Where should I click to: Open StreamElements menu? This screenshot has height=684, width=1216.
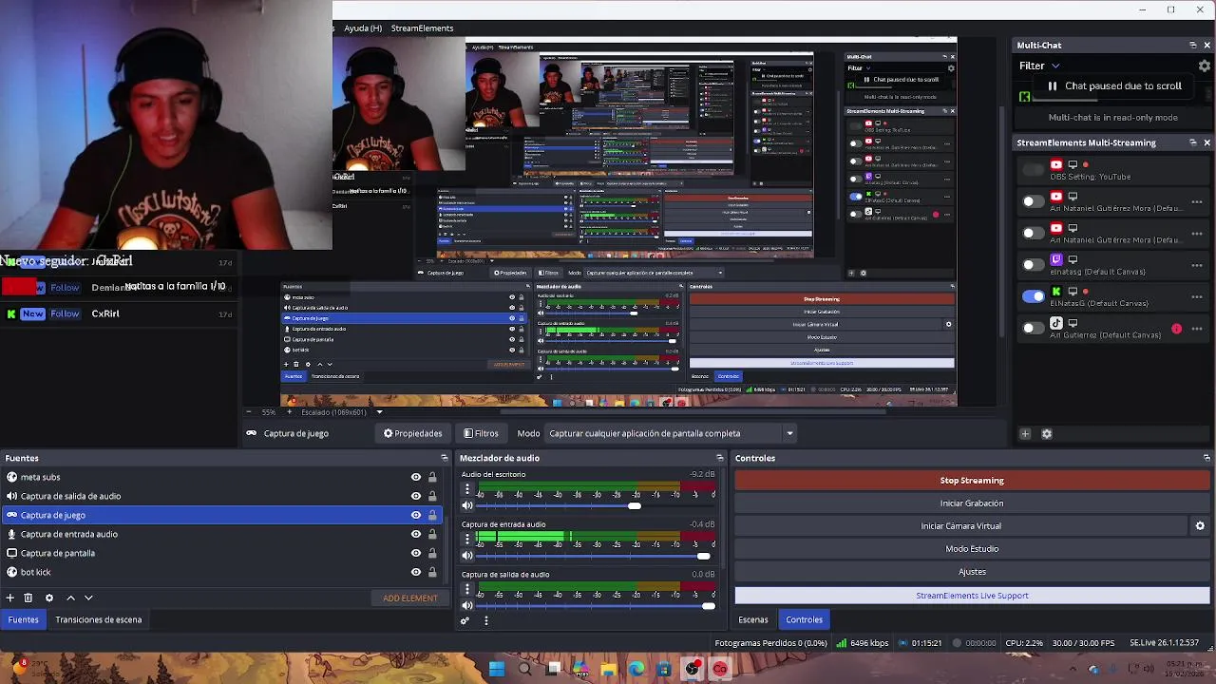click(x=422, y=28)
